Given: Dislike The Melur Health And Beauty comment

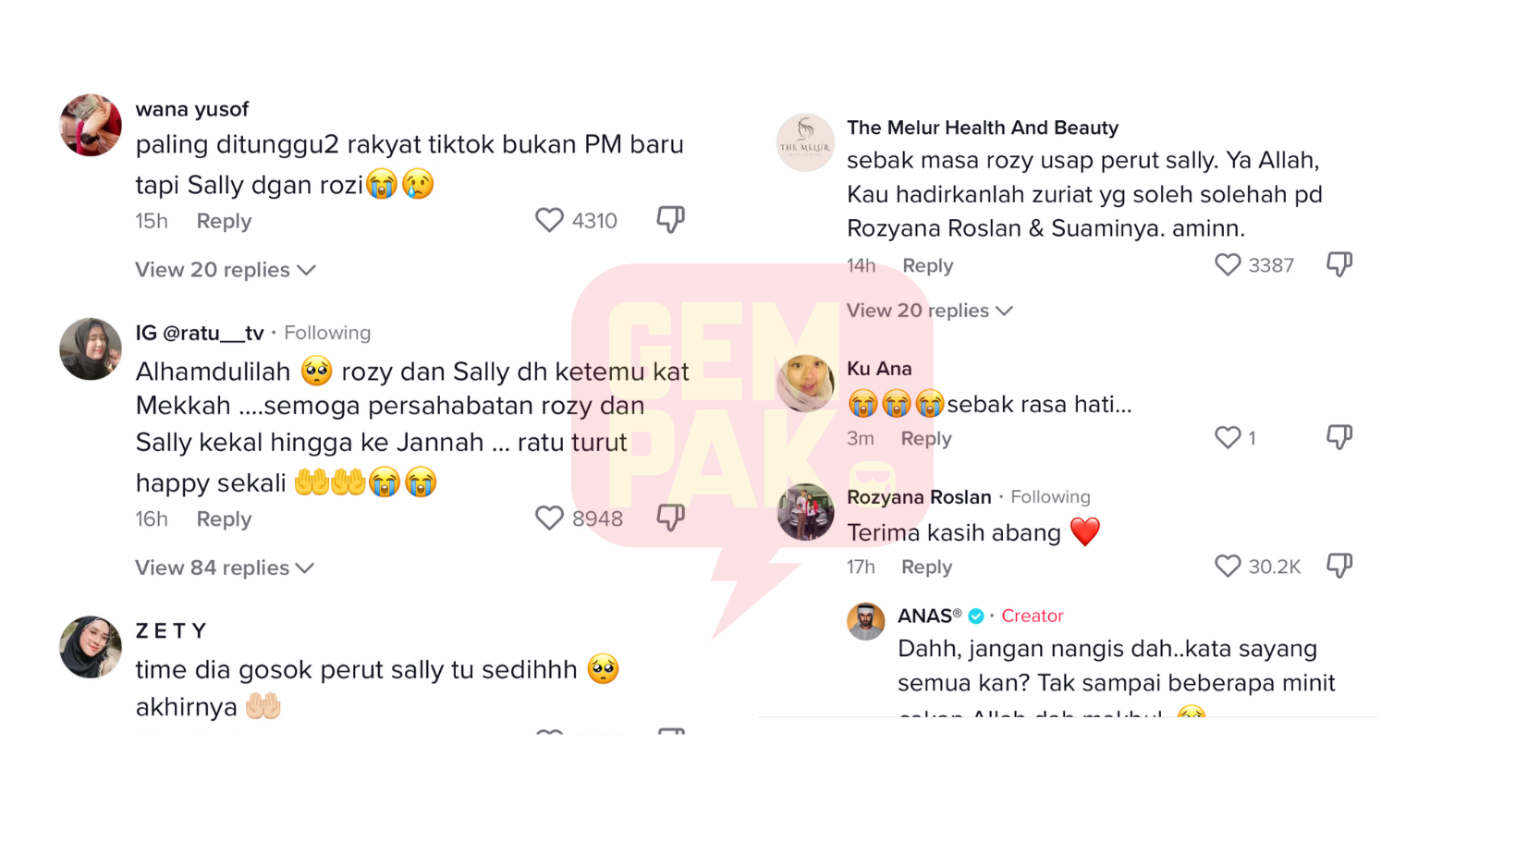Looking at the screenshot, I should coord(1339,265).
